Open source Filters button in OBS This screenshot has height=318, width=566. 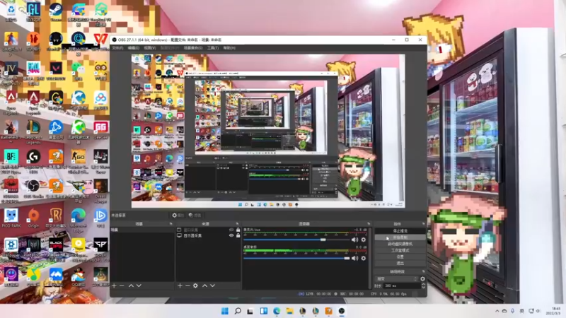pyautogui.click(x=195, y=216)
